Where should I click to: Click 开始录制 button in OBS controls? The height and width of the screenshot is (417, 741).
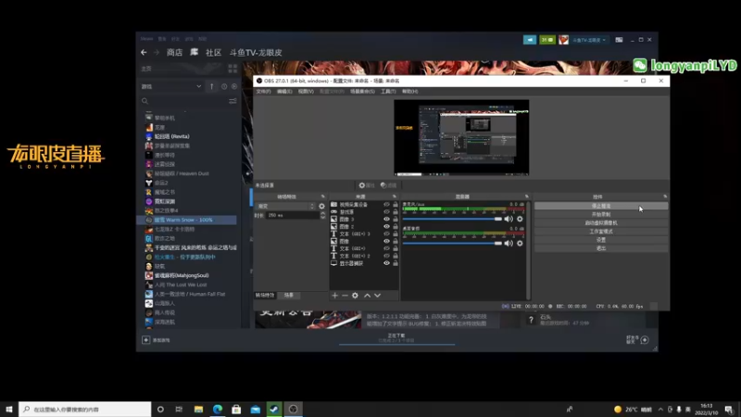pyautogui.click(x=601, y=215)
